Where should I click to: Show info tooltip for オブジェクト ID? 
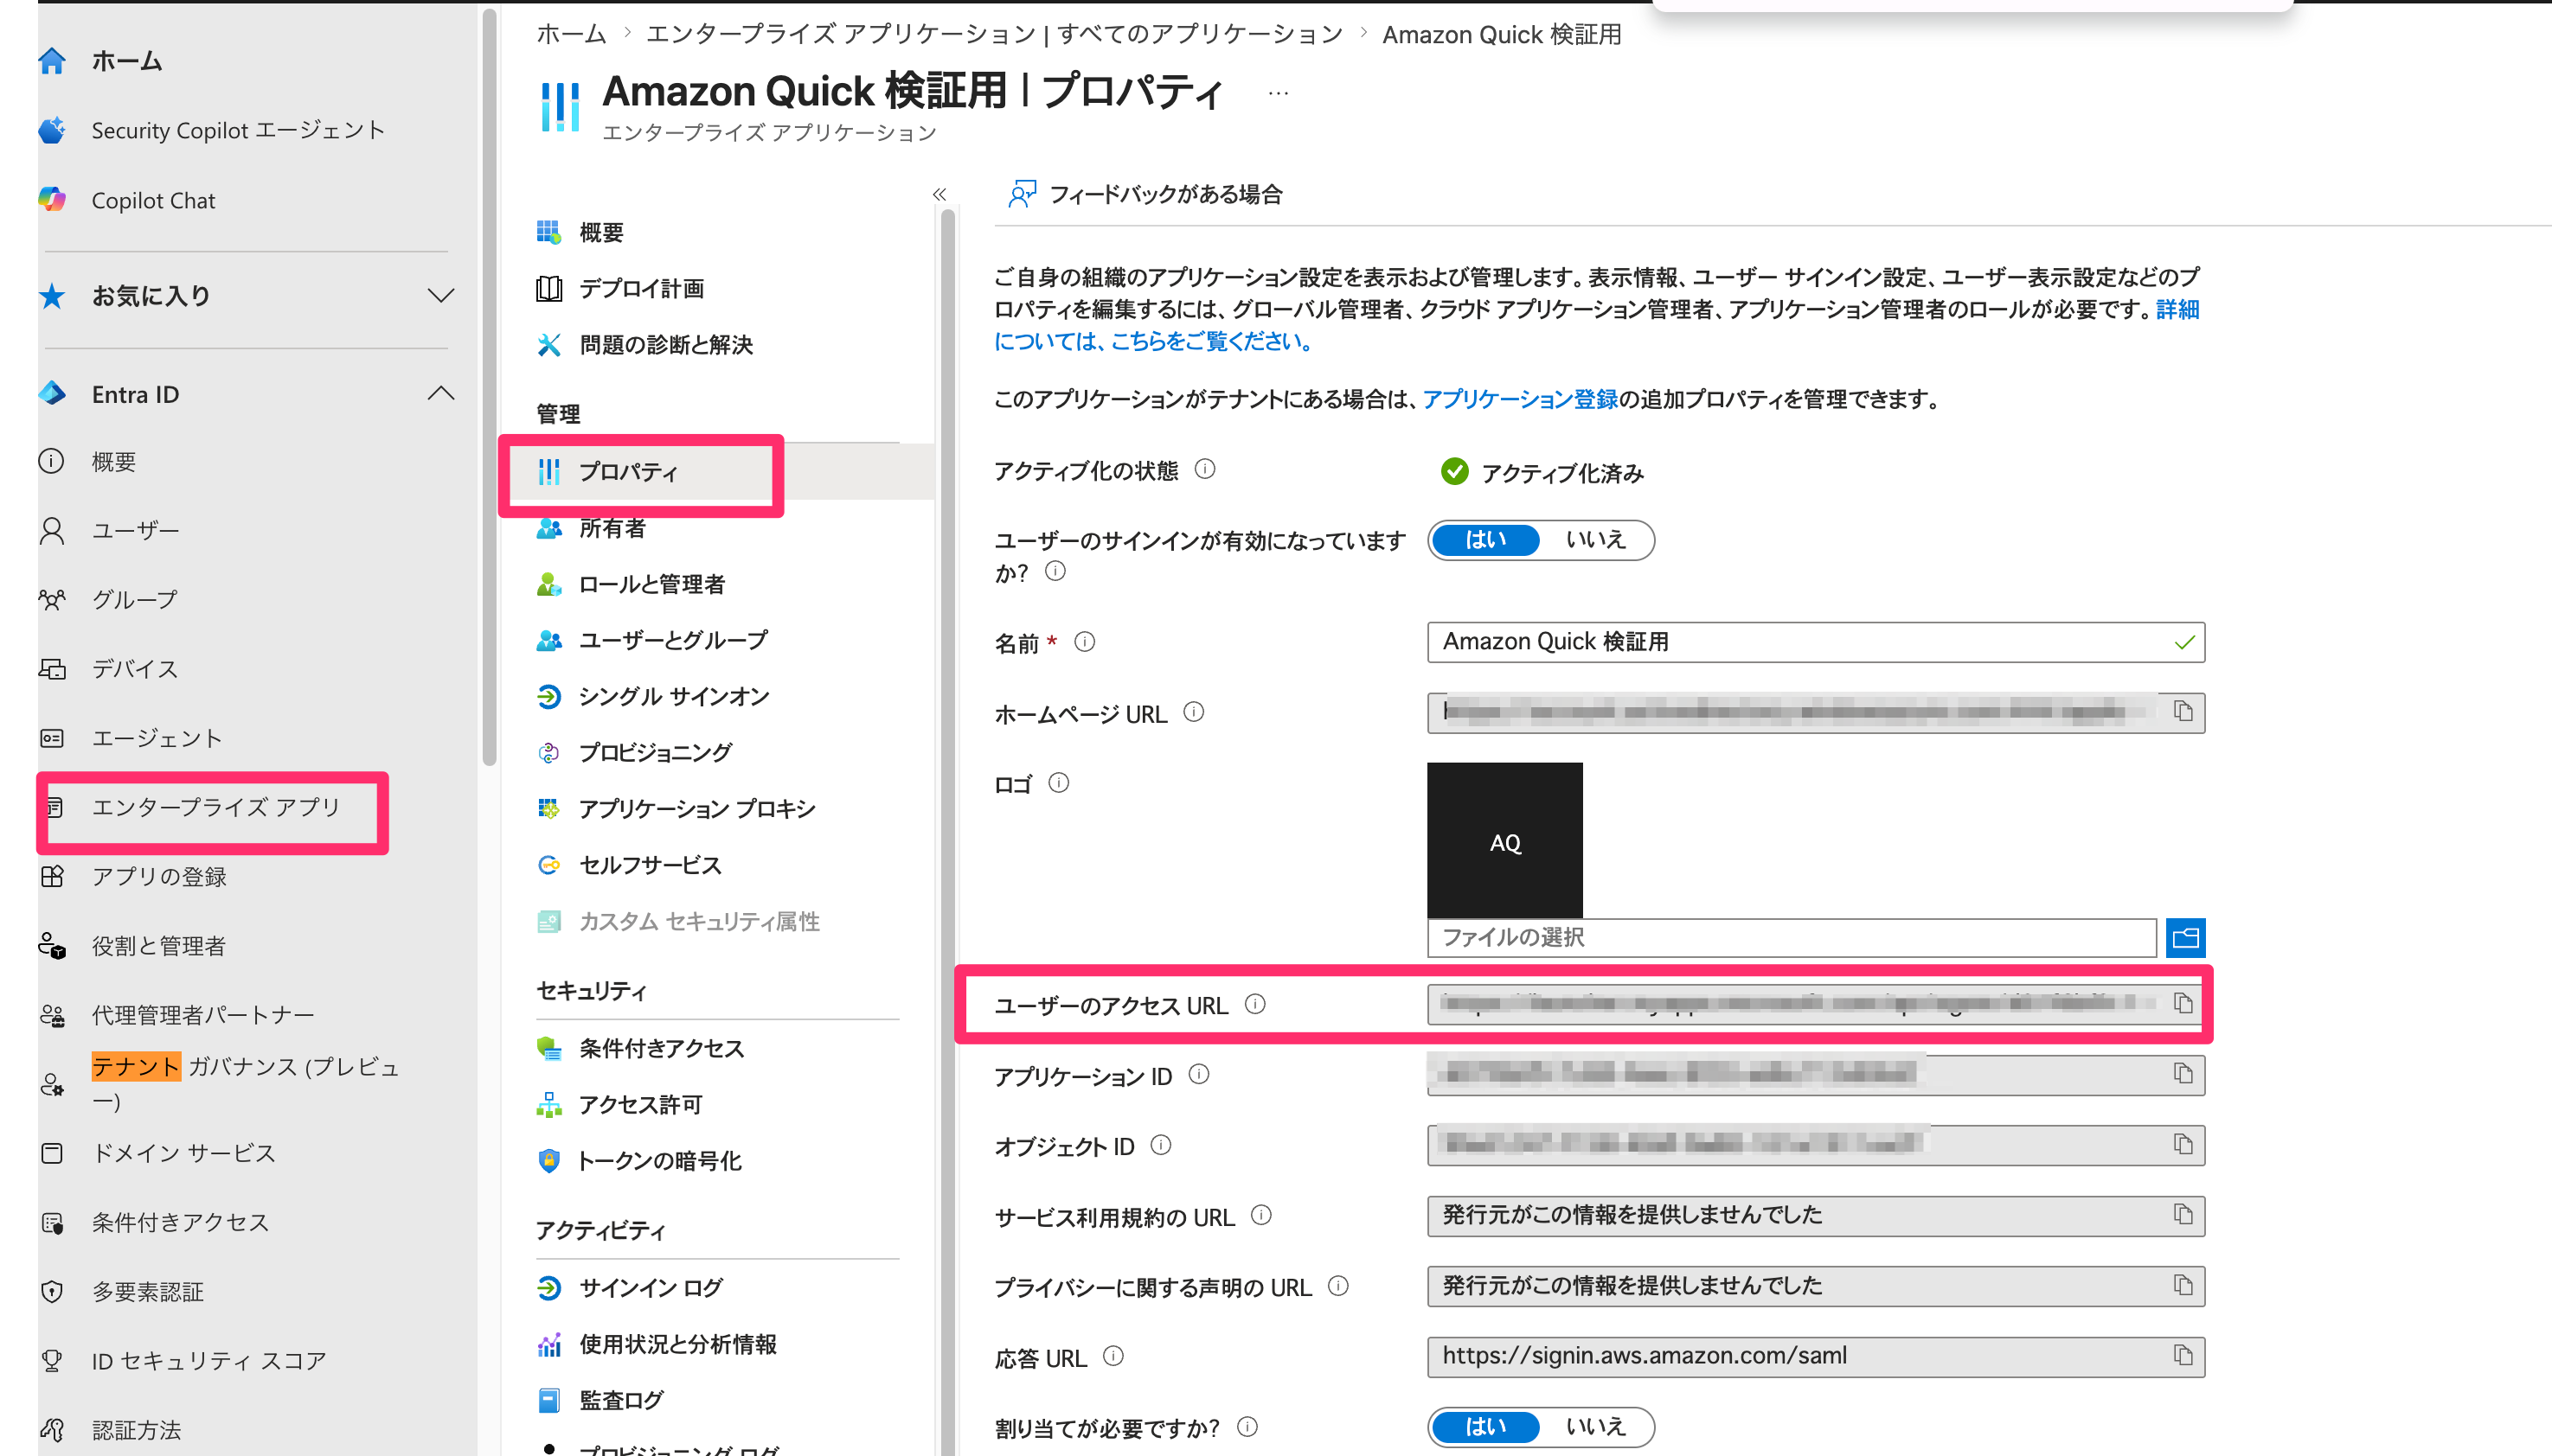1160,1145
